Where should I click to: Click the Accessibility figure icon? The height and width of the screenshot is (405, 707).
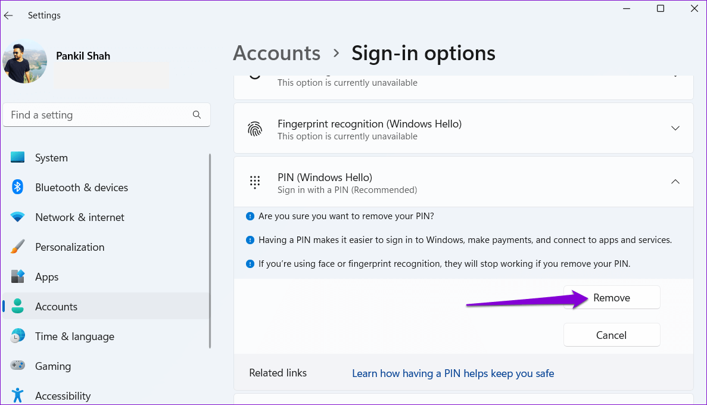(18, 395)
